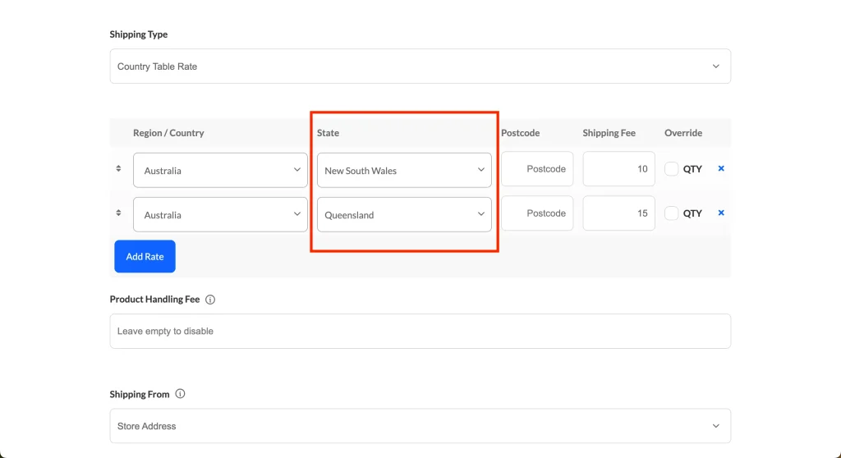841x458 pixels.
Task: Expand the Queensland state dropdown
Action: tap(404, 215)
